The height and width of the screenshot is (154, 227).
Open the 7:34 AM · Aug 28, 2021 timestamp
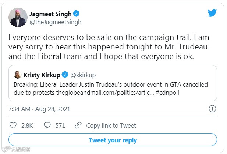(39, 109)
